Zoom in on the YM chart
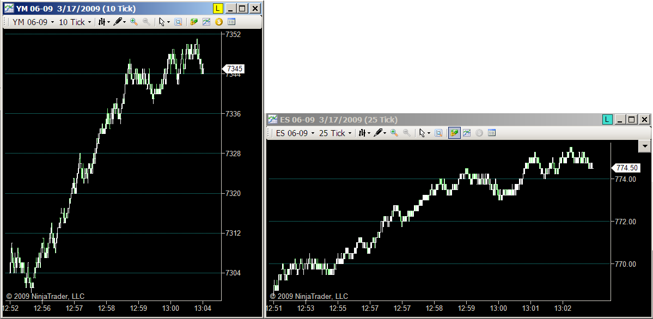This screenshot has width=653, height=319. point(133,22)
